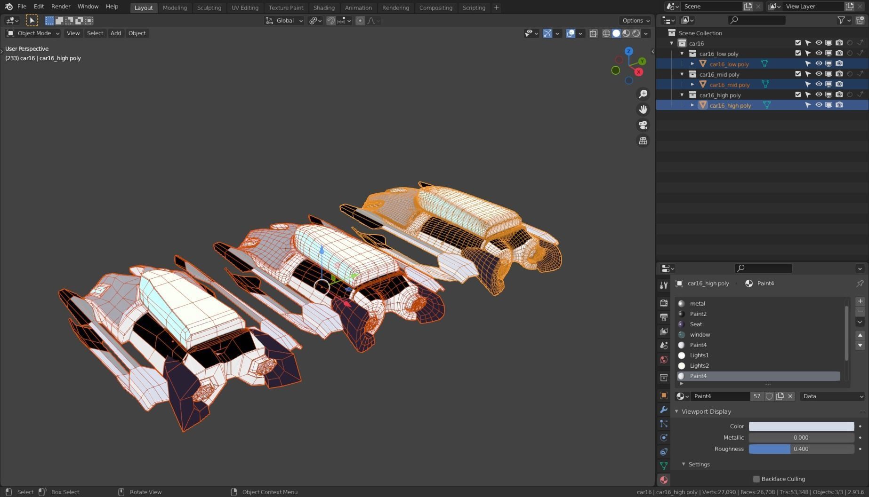Viewport: 869px width, 497px height.
Task: Hide car16_high poly object in viewport
Action: [x=819, y=105]
